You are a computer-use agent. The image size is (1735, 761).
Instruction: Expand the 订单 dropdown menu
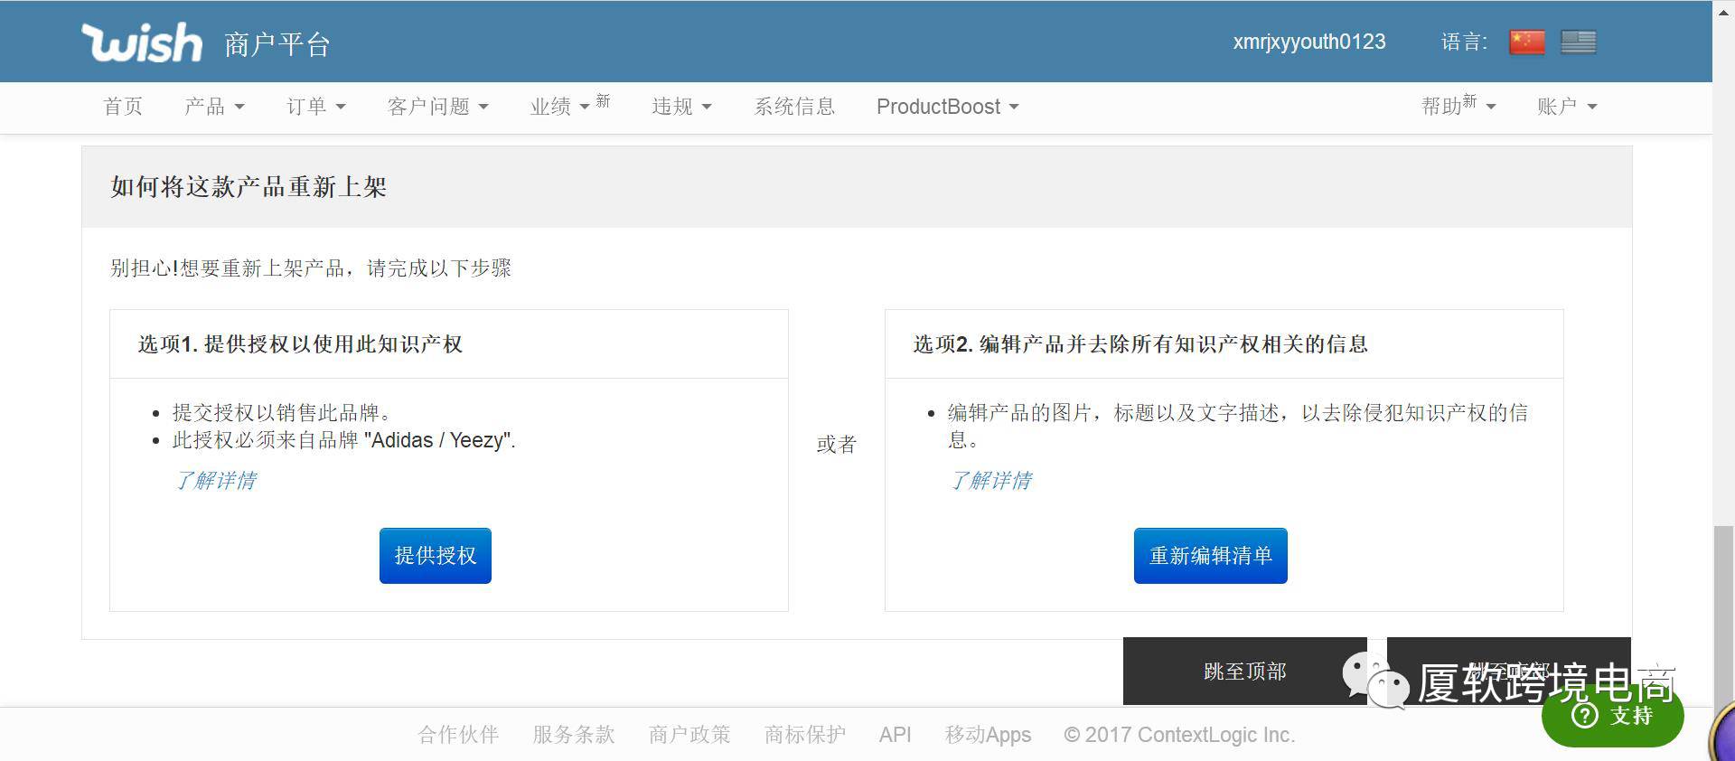[x=316, y=107]
